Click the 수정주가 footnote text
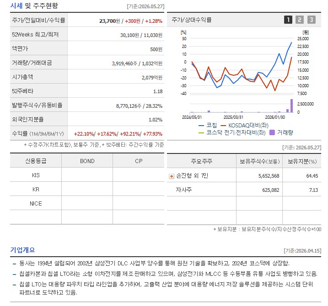Viewport: 328px width, 306px height. [94, 145]
